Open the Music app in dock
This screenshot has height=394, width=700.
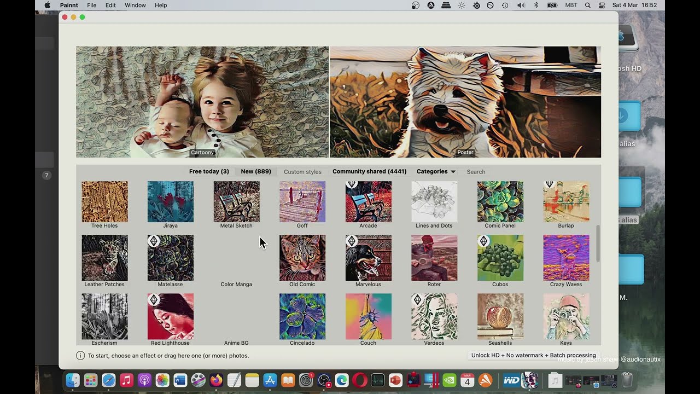tap(126, 380)
